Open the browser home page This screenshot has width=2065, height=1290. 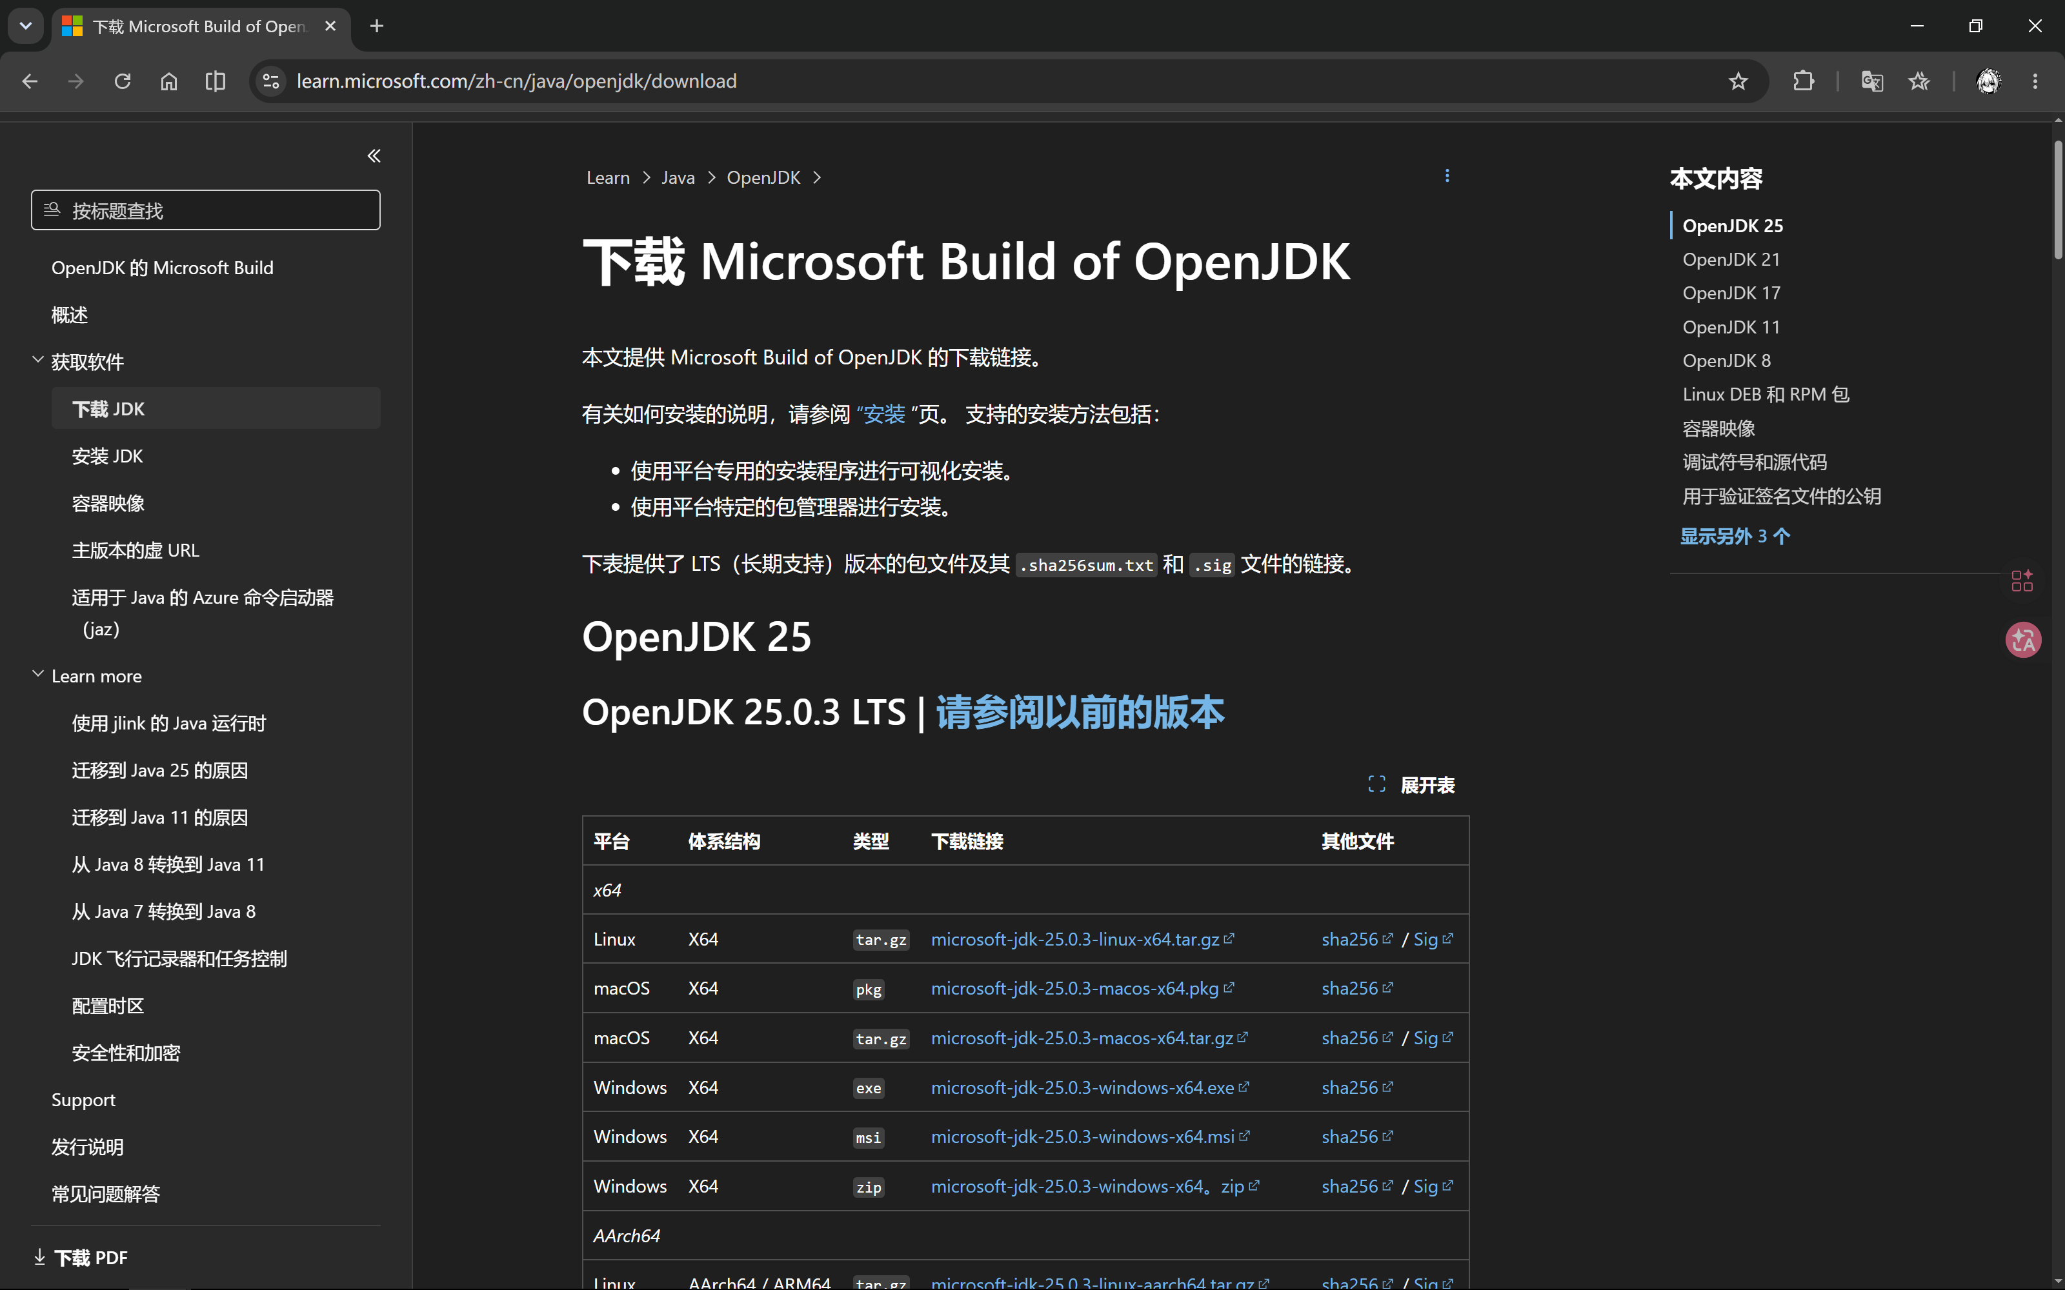(169, 81)
